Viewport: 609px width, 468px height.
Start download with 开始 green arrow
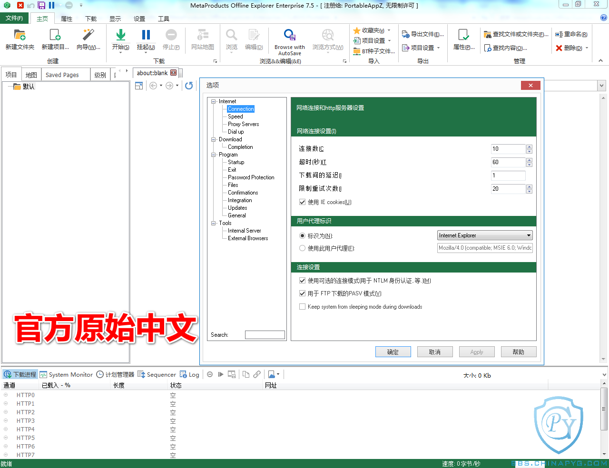point(121,35)
